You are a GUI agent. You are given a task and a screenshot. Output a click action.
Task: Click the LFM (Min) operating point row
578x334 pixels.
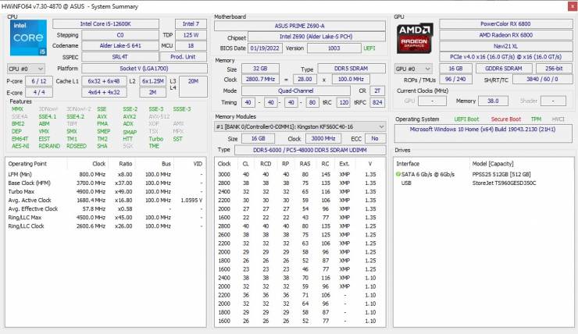[105, 174]
